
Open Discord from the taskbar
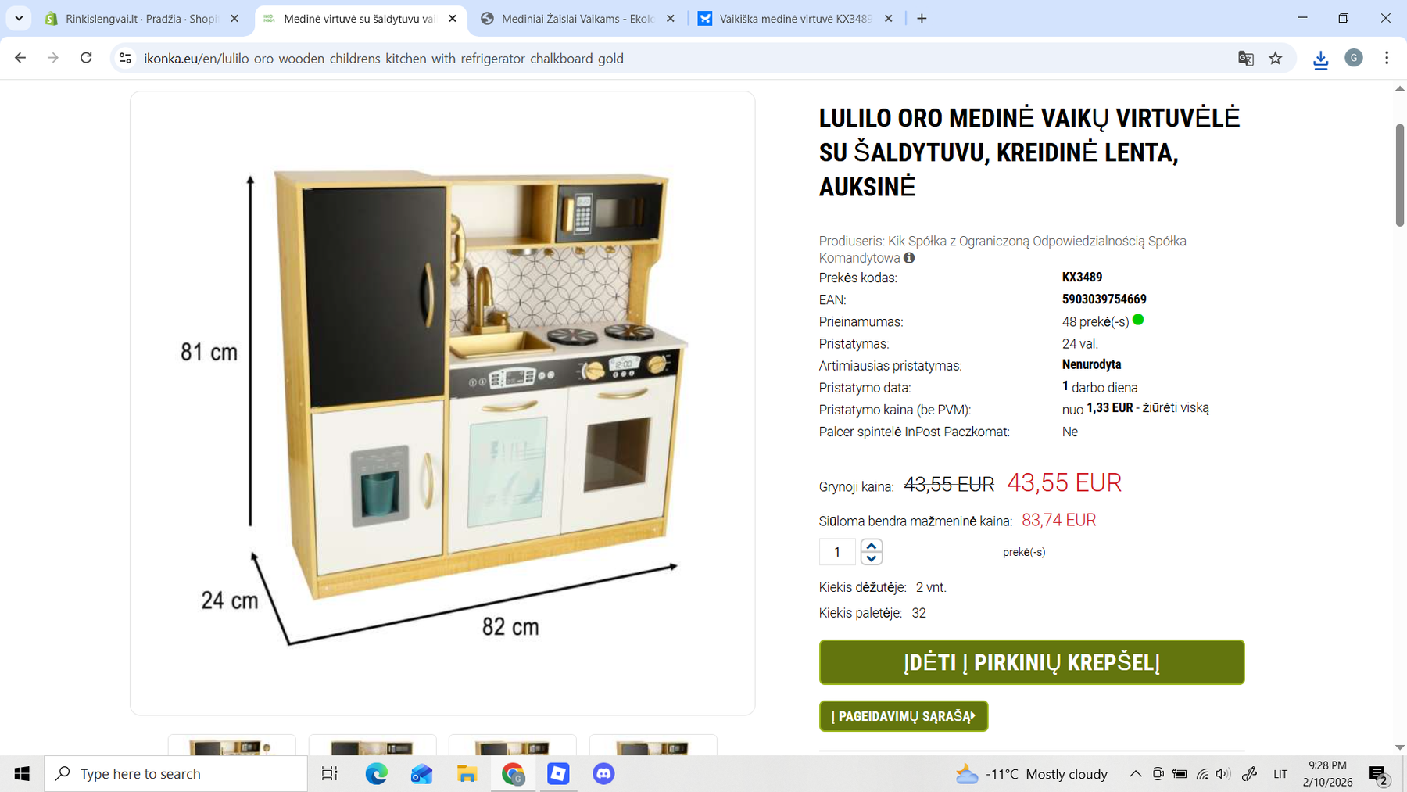[603, 774]
